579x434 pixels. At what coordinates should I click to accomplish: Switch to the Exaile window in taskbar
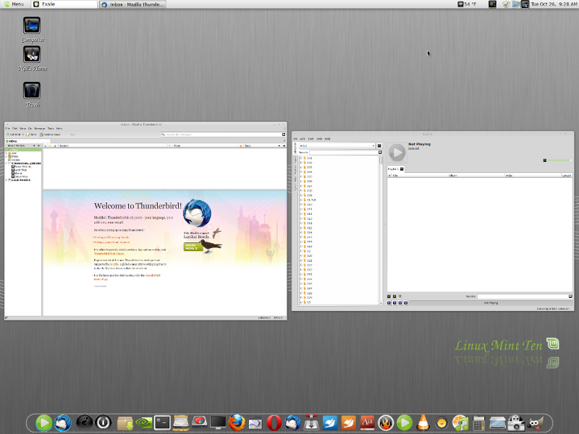(64, 4)
